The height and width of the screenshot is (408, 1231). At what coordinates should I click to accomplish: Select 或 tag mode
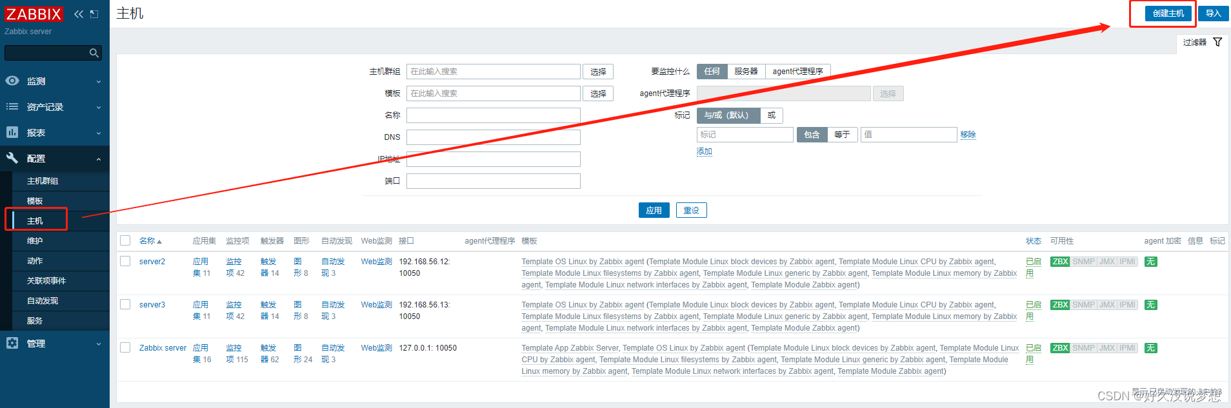coord(772,115)
